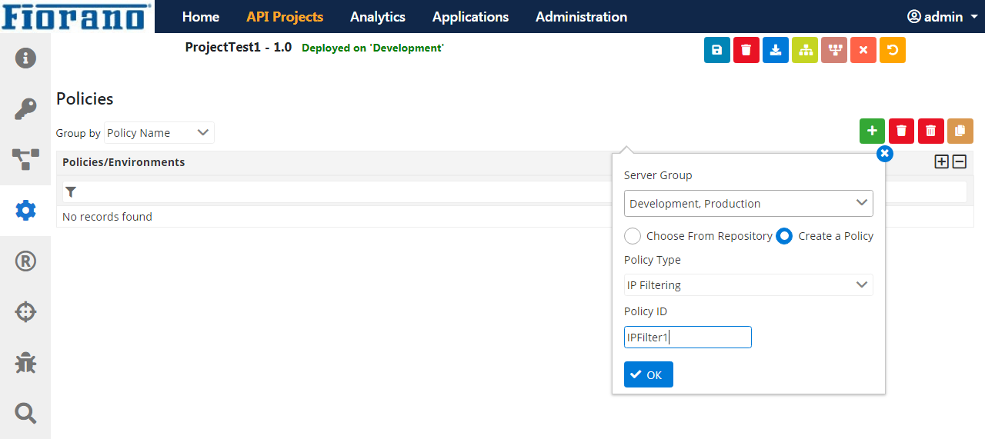Open the crosshair target icon in sidebar
Screen dimensions: 985x439
coord(25,311)
